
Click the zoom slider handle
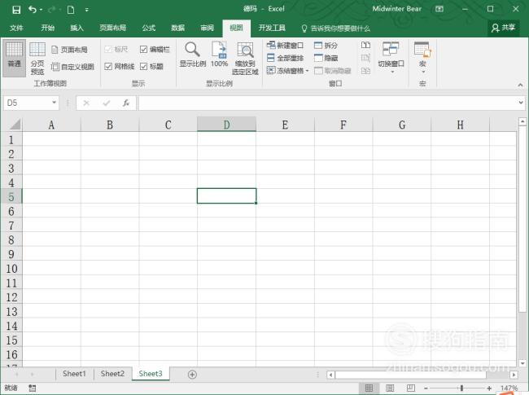tap(461, 388)
